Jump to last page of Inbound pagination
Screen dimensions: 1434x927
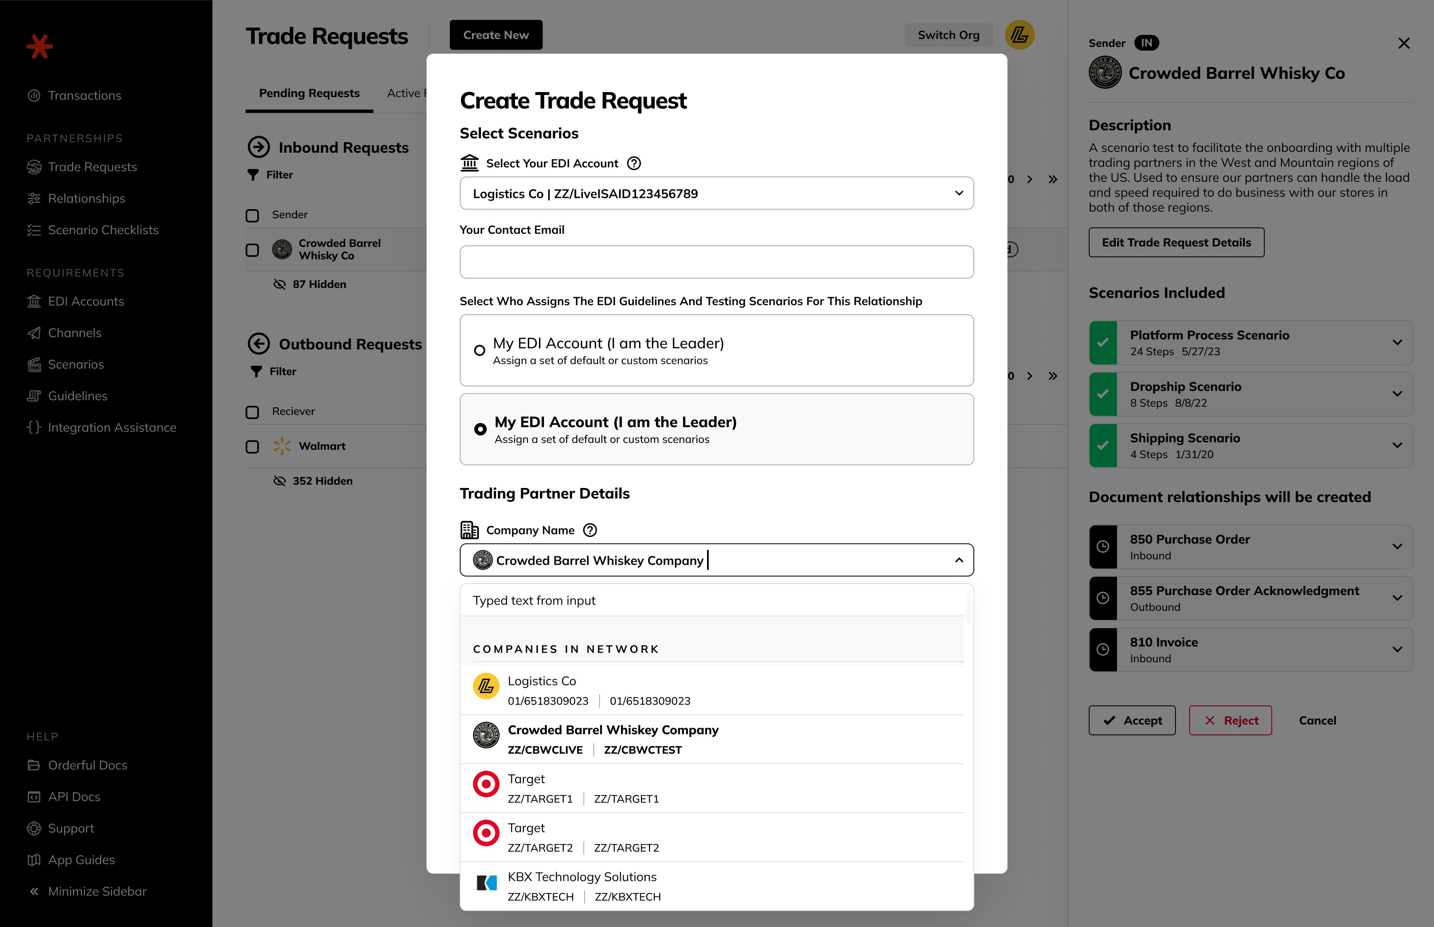click(x=1053, y=179)
